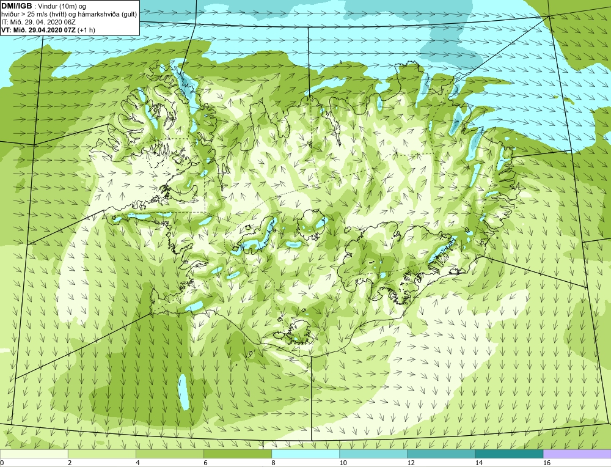Click the 2–4 m/s light green swatch
611x467 pixels.
pyautogui.click(x=101, y=454)
